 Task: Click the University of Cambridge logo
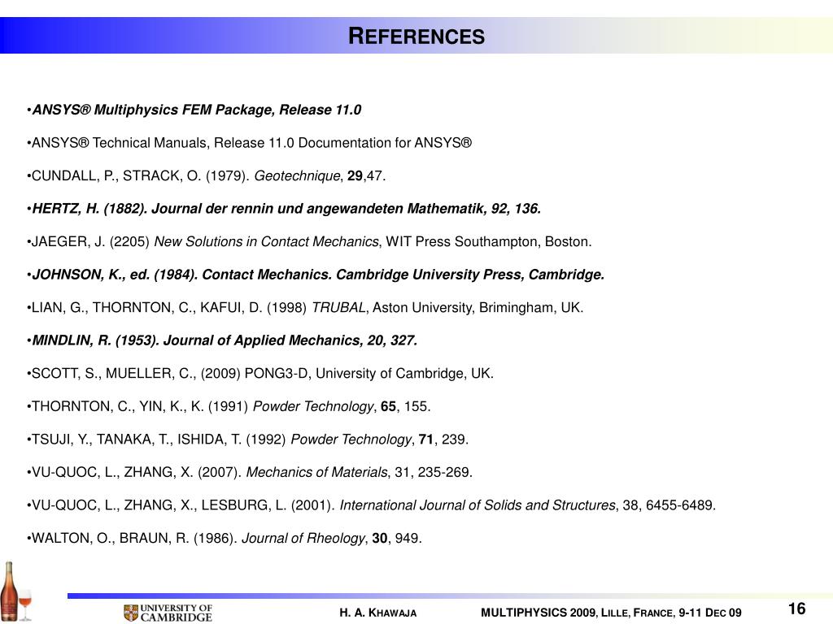(168, 613)
